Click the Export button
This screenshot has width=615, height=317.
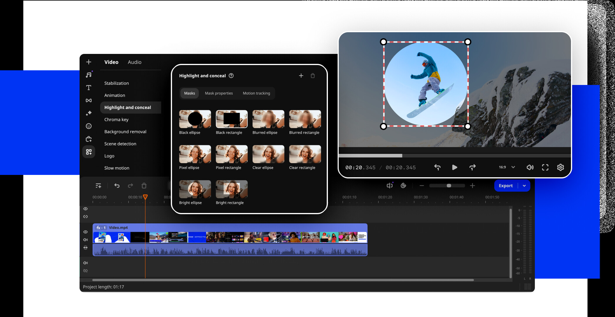[x=506, y=185]
